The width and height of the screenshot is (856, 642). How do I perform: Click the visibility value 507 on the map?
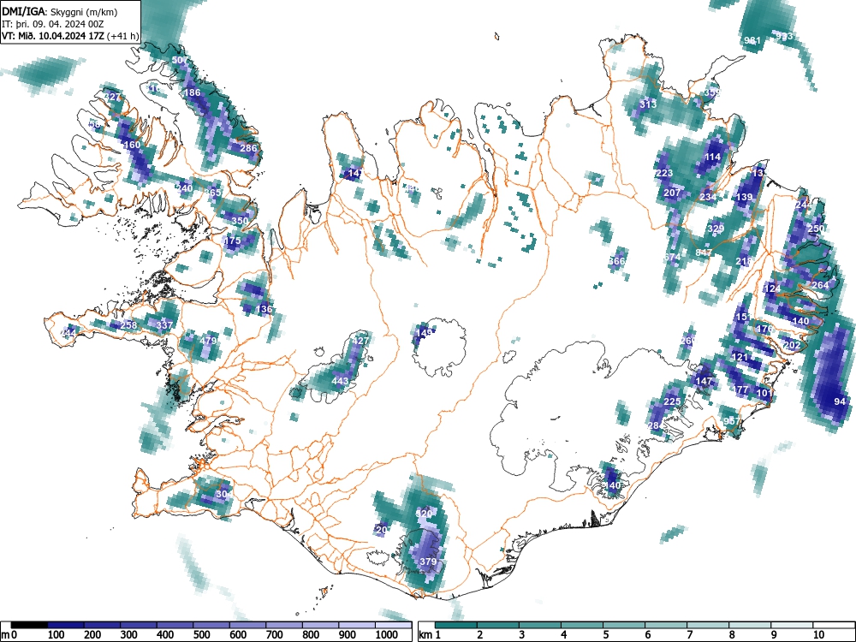(180, 60)
